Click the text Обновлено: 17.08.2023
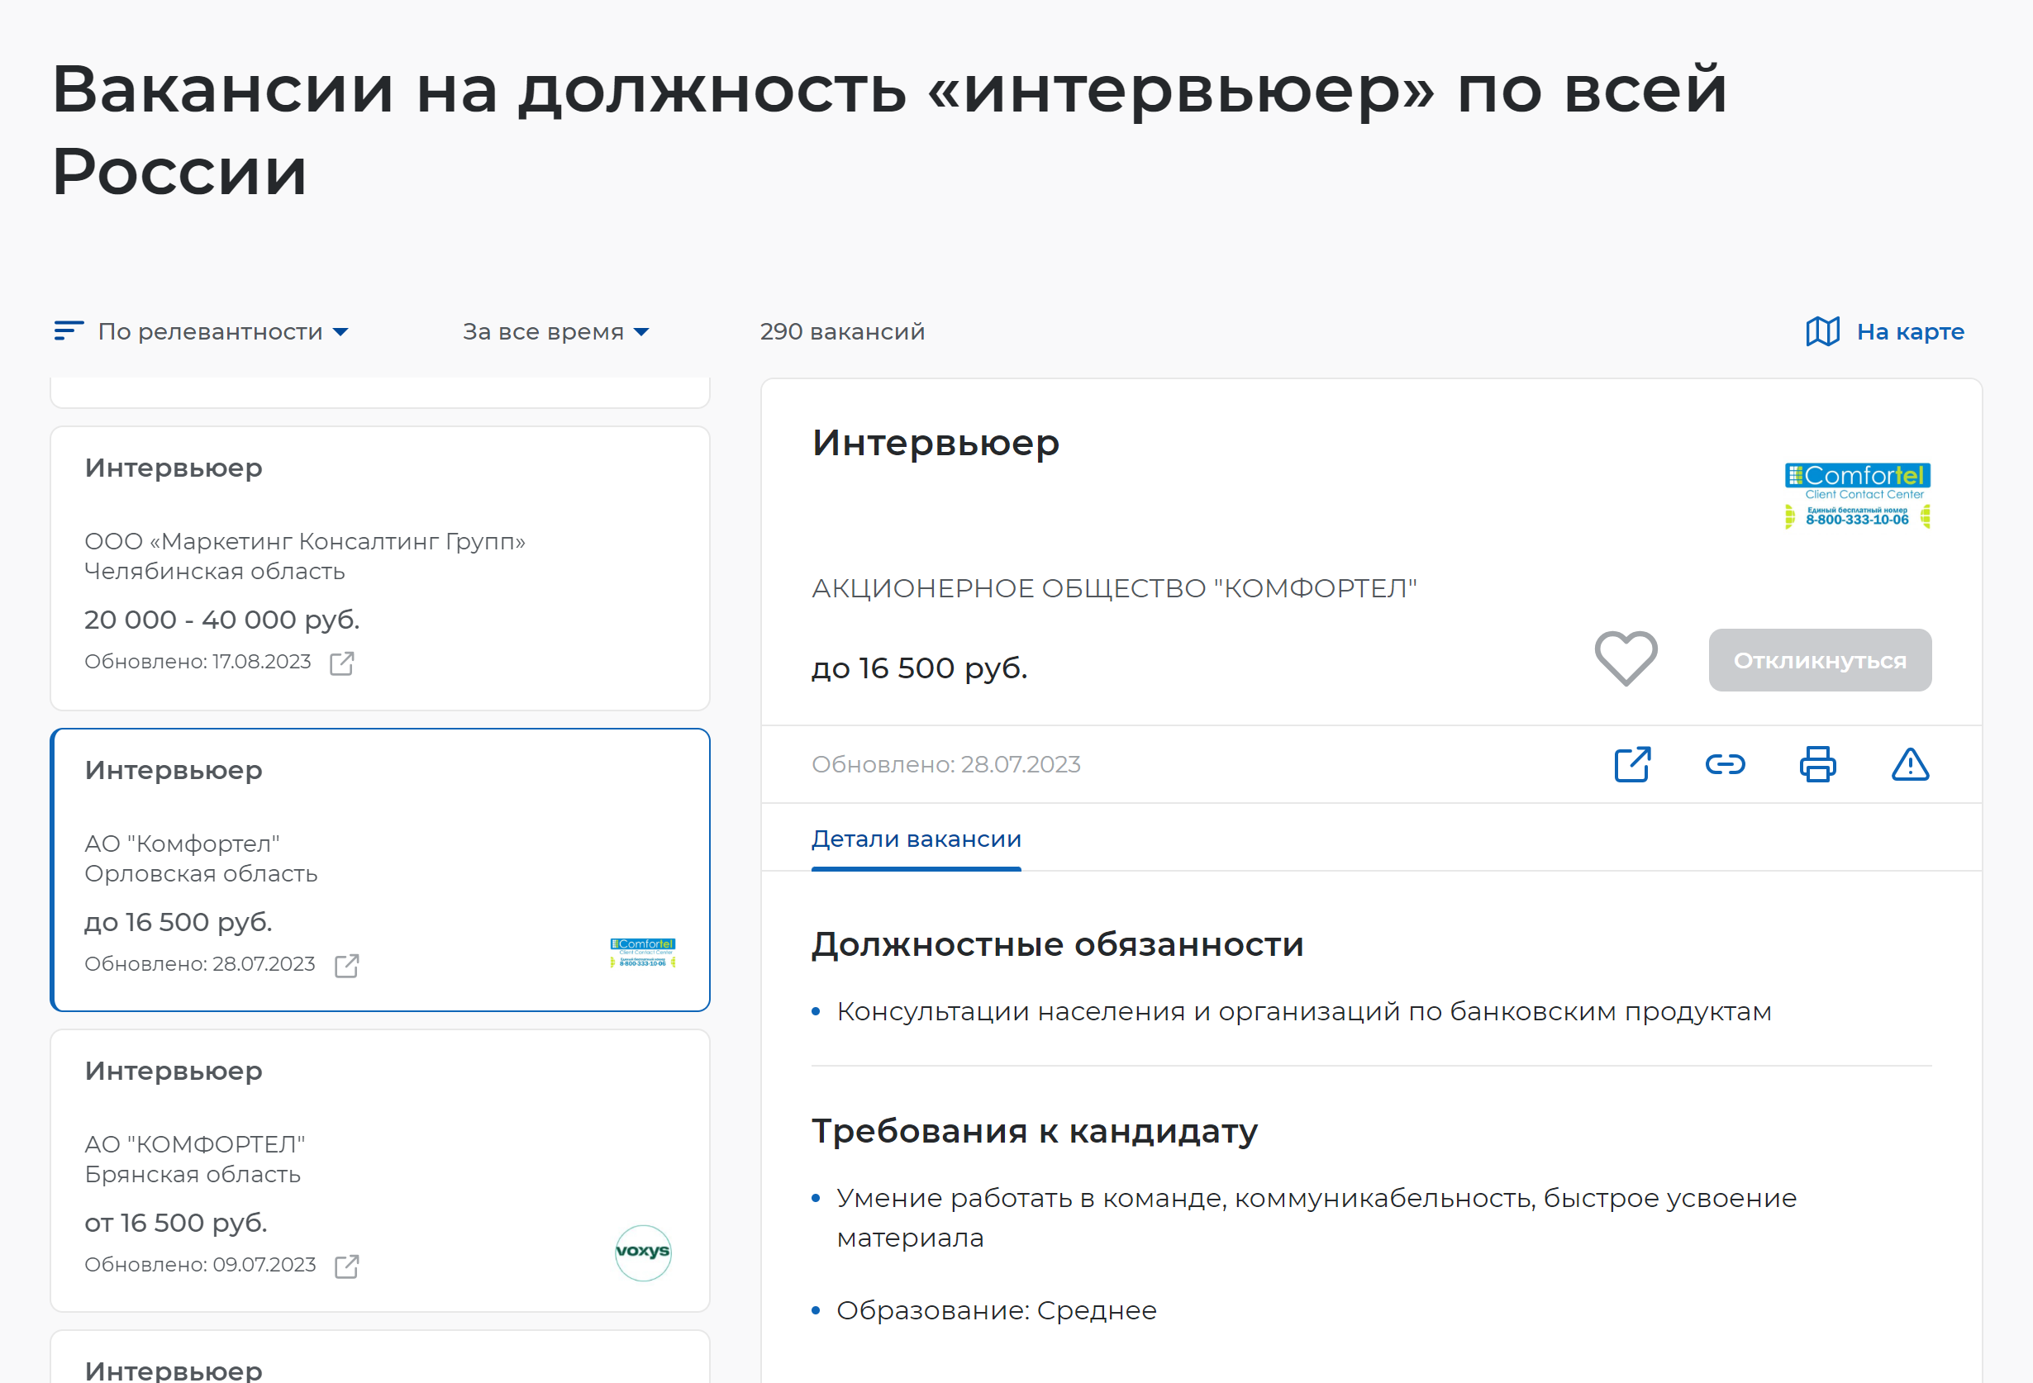2033x1383 pixels. [198, 661]
